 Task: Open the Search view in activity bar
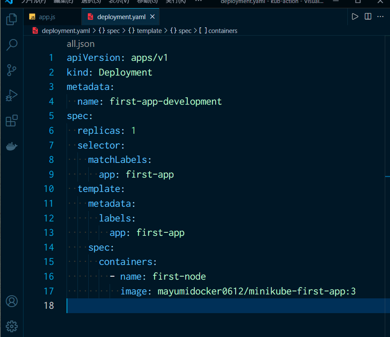point(11,45)
